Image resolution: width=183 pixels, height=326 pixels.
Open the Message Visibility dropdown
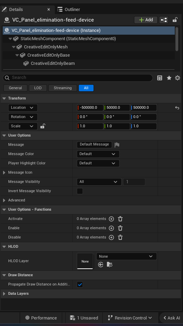coord(99,182)
